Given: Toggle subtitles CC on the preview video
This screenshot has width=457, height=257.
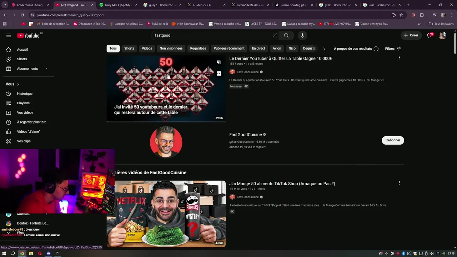Looking at the screenshot, I should pos(219,74).
